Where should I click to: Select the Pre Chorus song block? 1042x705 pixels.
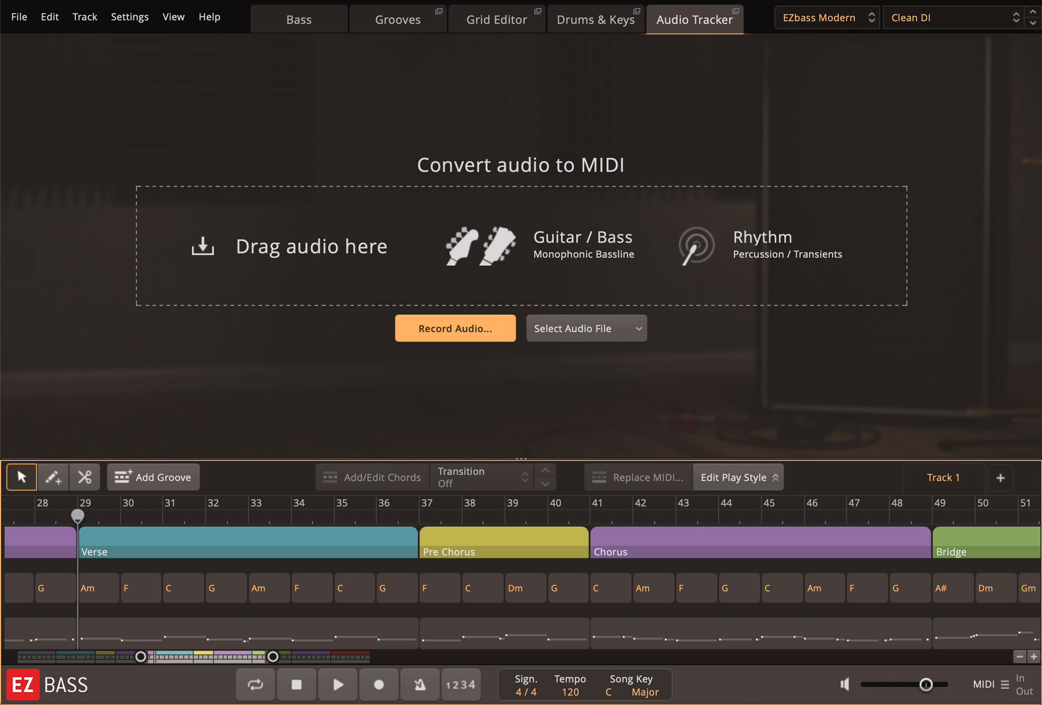click(x=503, y=542)
